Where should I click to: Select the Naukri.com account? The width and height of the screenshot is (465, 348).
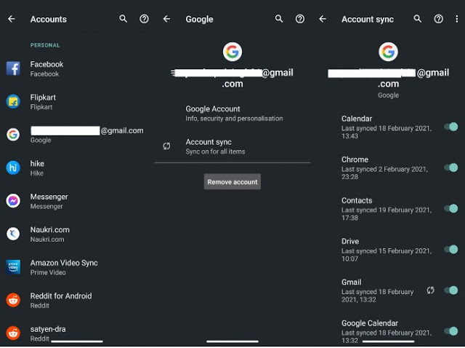pyautogui.click(x=49, y=234)
